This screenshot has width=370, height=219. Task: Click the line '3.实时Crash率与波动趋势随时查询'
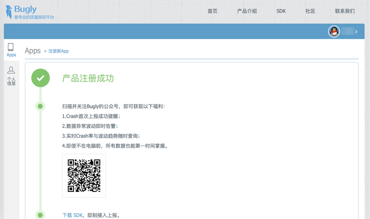[x=101, y=136]
